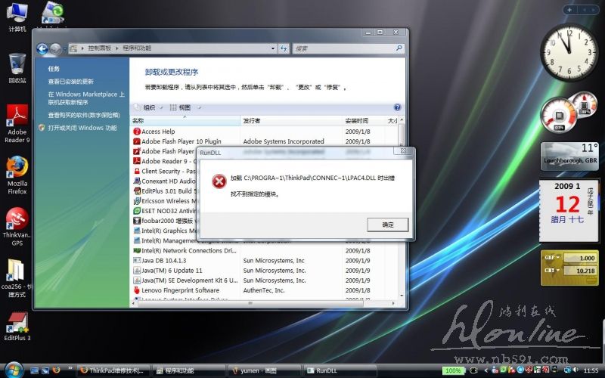Click the 确定 button in RunDLL dialog
605x378 pixels.
click(x=387, y=225)
